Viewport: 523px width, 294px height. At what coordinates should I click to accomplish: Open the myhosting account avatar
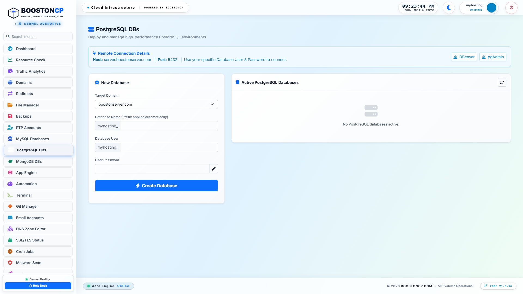(491, 8)
